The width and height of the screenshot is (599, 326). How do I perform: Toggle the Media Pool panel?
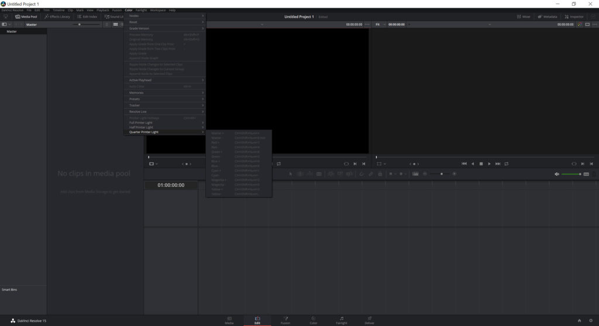(26, 17)
